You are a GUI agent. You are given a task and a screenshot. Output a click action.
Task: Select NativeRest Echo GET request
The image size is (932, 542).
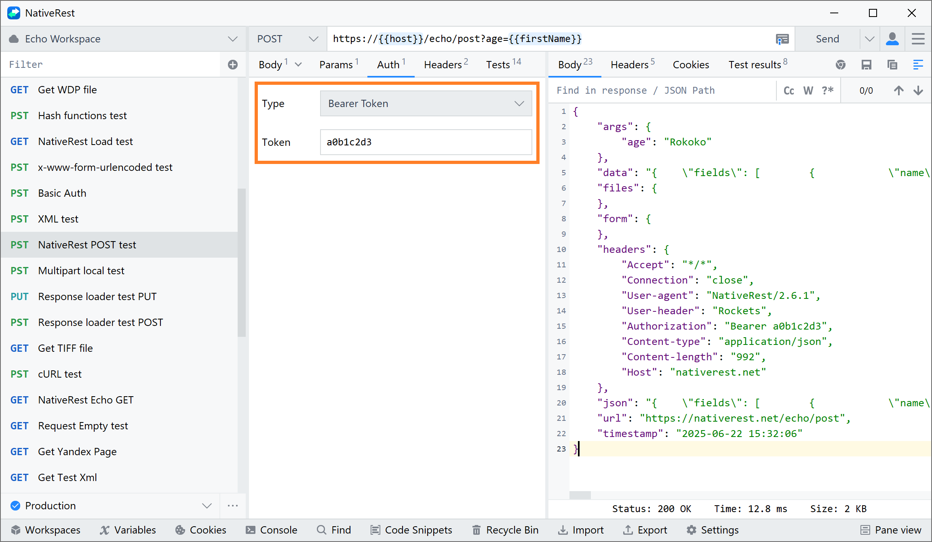[x=120, y=400]
